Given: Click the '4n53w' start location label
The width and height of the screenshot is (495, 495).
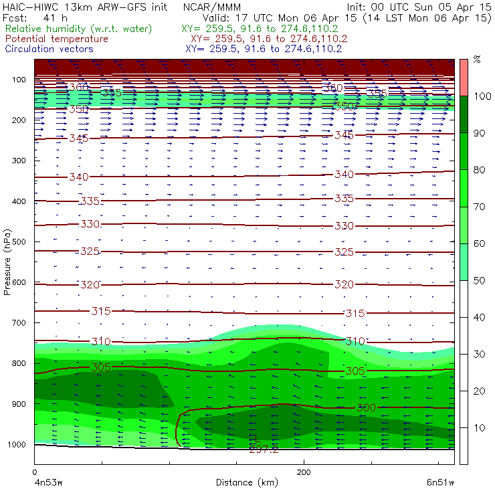Looking at the screenshot, I should click(49, 483).
